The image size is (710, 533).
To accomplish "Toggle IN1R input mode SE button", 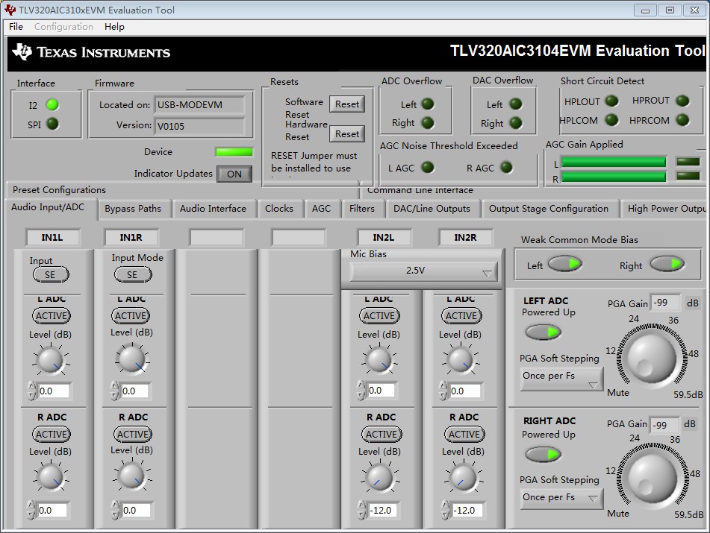I will point(133,274).
